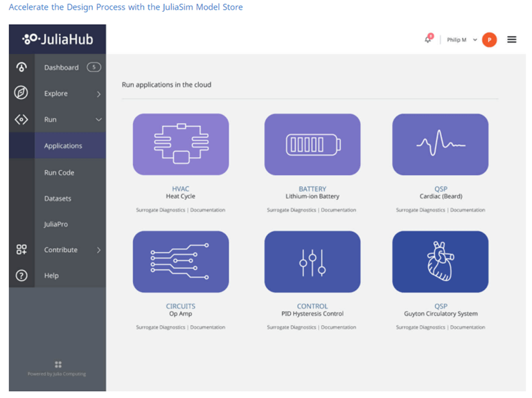Click the Dashboard gauge icon
The image size is (532, 398).
tap(21, 67)
